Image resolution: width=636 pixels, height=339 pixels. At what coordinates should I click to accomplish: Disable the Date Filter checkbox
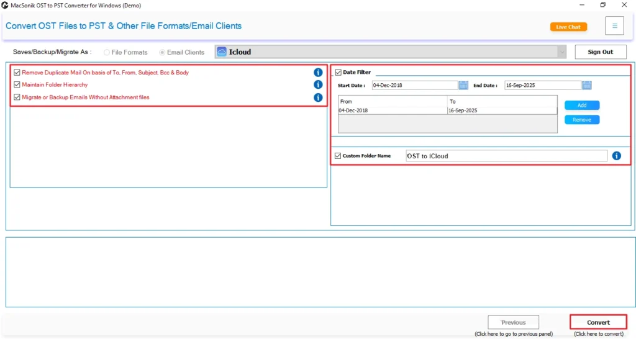tap(338, 73)
